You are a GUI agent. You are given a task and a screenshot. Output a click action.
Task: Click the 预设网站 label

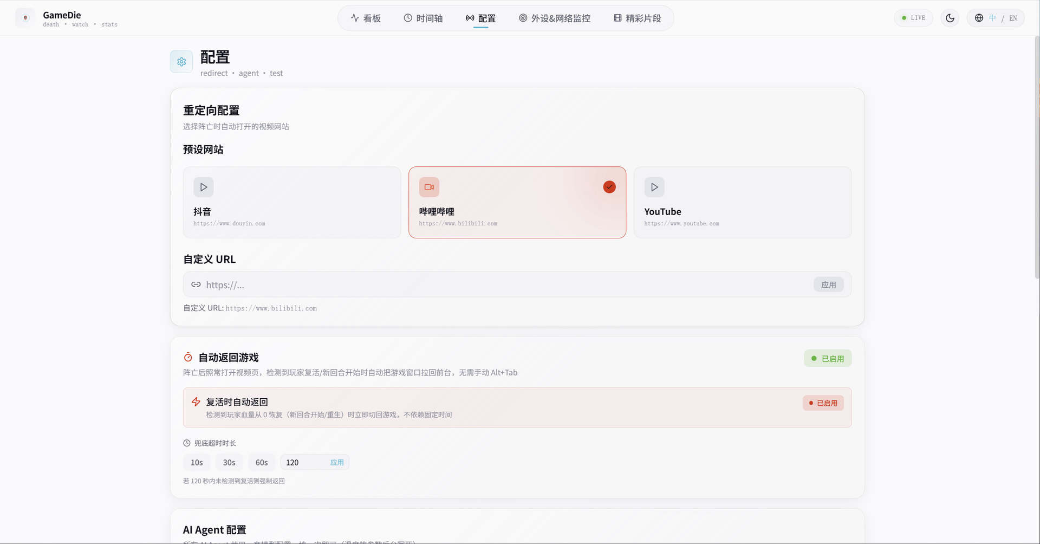(203, 150)
